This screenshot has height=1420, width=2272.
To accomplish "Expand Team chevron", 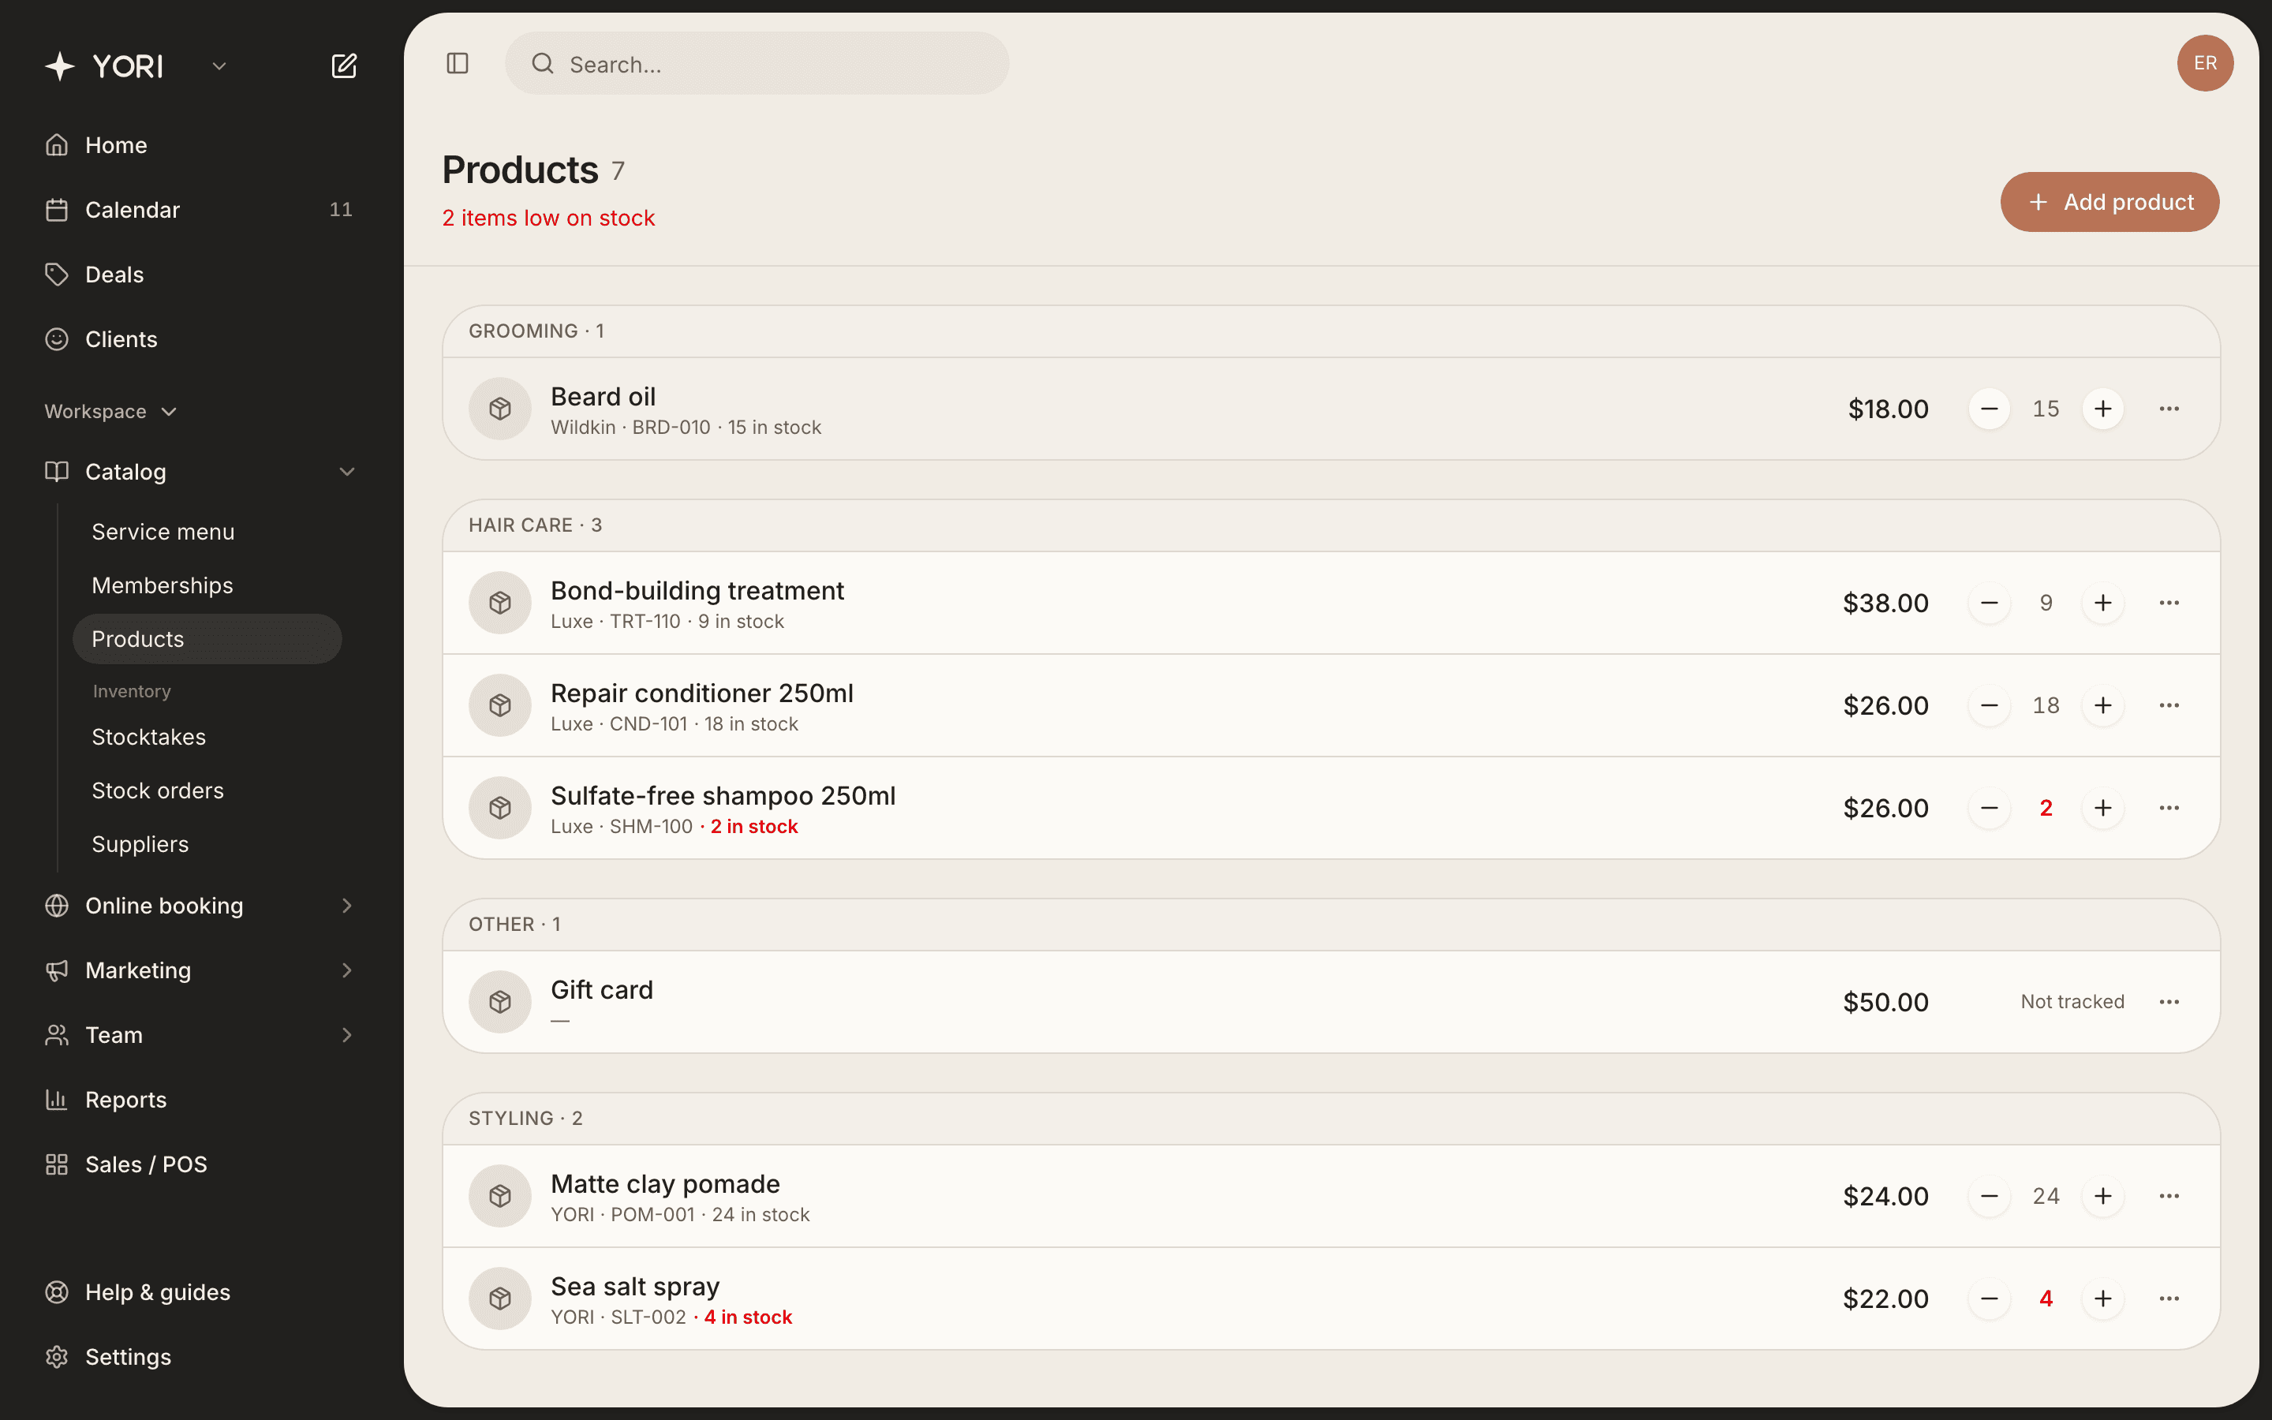I will pyautogui.click(x=346, y=1035).
